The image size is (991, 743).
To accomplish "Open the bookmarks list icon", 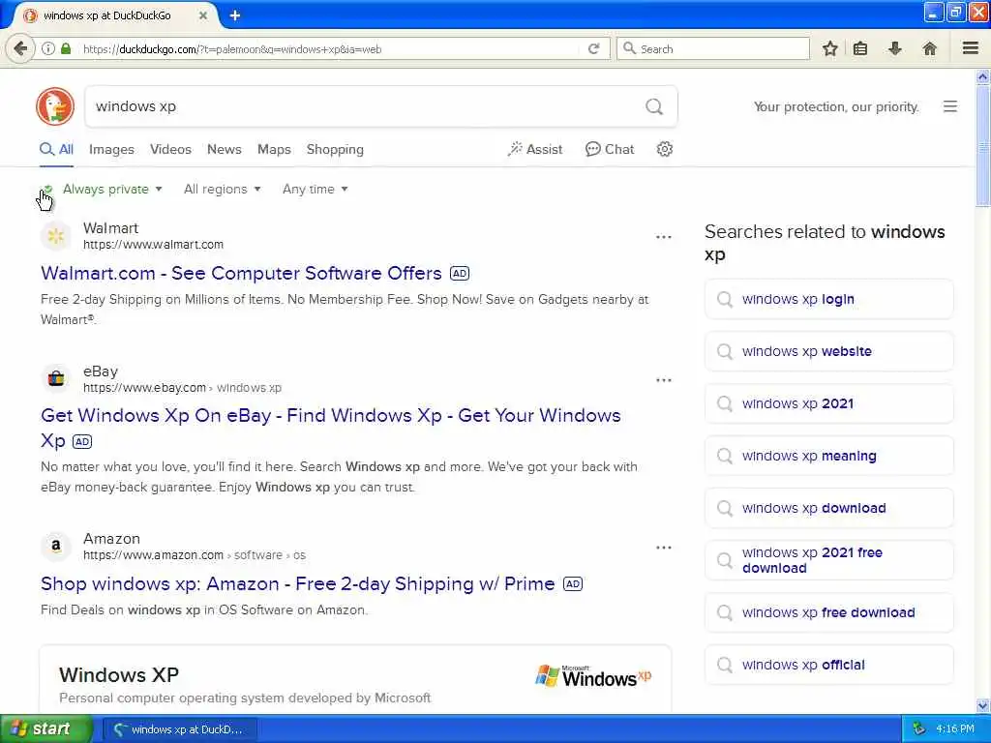I will tap(860, 48).
